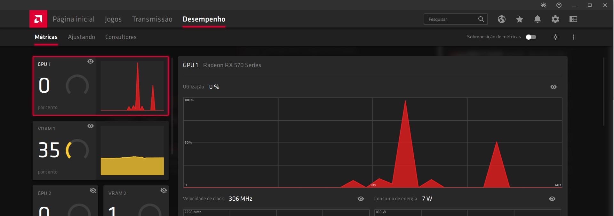
Task: Open settings gear icon
Action: click(555, 19)
